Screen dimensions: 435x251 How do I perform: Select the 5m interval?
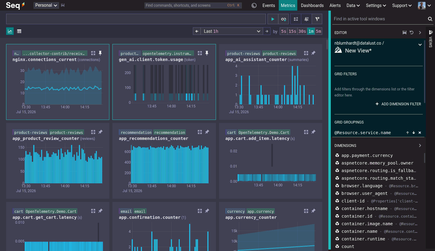tap(318, 31)
